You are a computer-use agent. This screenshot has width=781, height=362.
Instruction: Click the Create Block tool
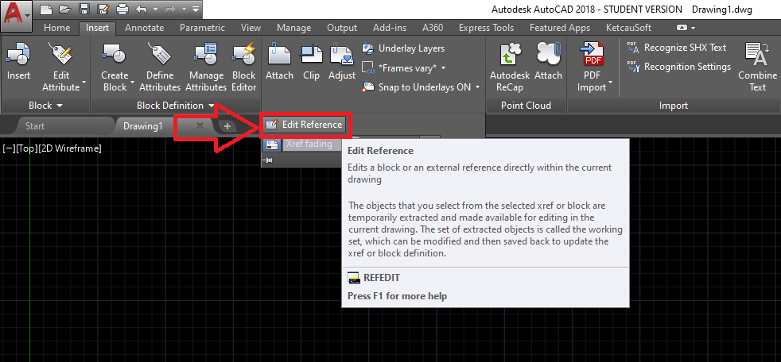point(115,67)
